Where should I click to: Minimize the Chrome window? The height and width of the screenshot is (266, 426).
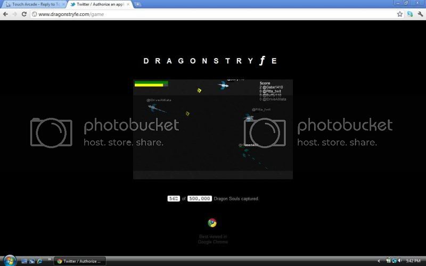(x=398, y=3)
